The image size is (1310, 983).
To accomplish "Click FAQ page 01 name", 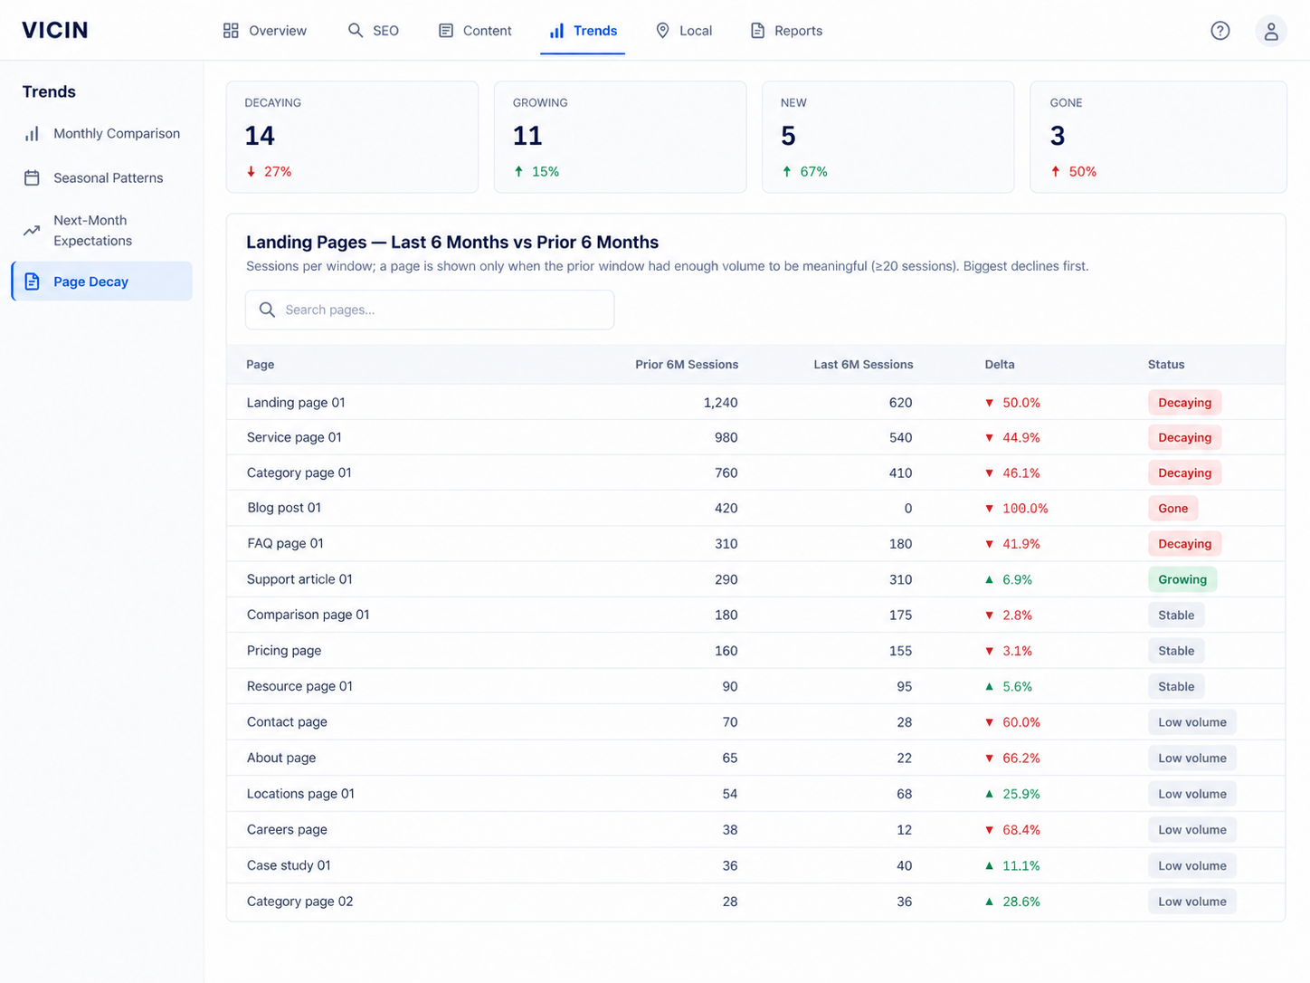I will (285, 544).
